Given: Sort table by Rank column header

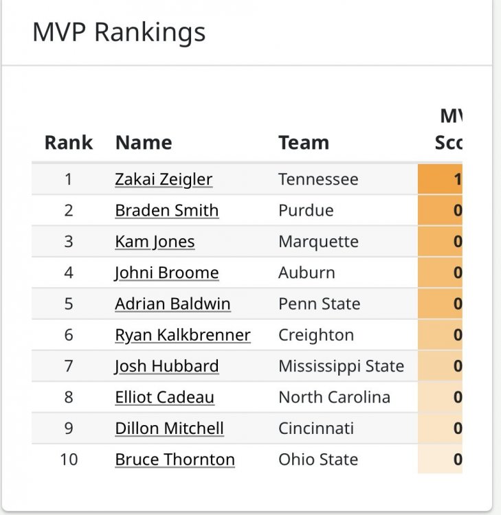Looking at the screenshot, I should pos(68,142).
